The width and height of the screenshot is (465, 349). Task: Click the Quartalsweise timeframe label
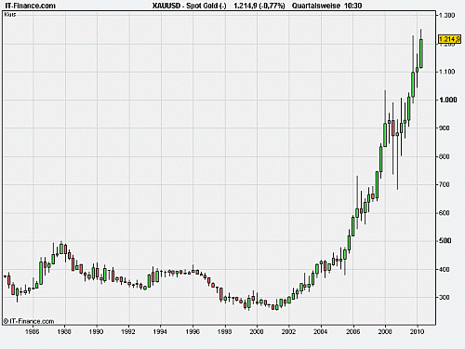coord(316,6)
